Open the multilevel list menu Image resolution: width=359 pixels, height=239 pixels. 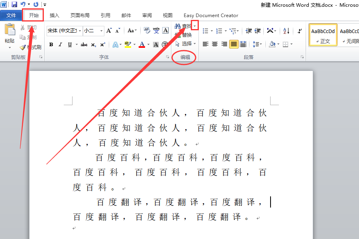pos(234,31)
